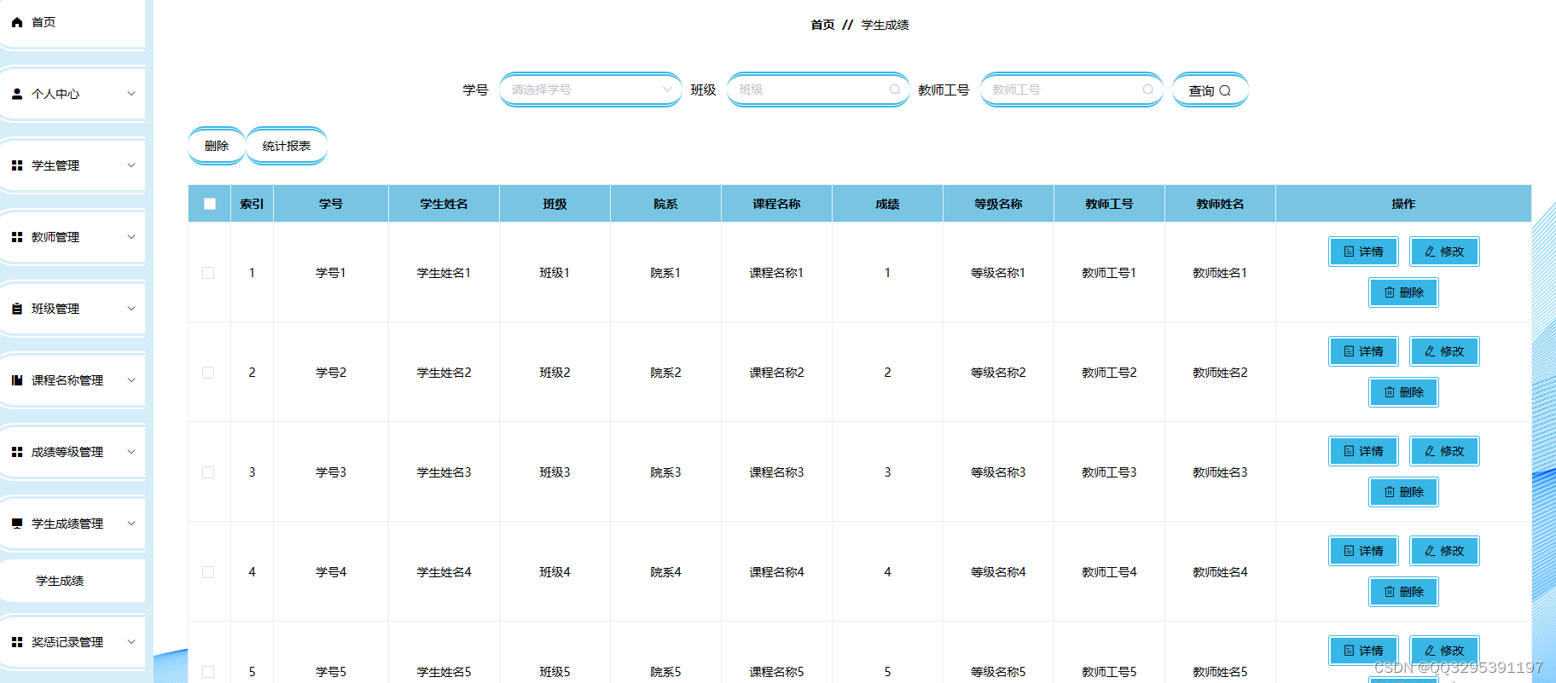Open 详情 for row 学号5
1556x683 pixels.
tap(1363, 651)
